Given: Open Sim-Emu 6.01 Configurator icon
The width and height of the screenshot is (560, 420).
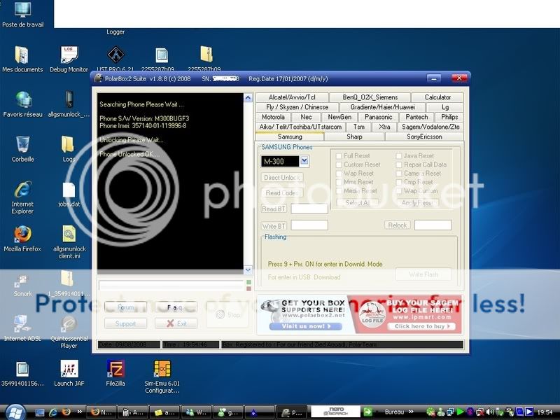Looking at the screenshot, I should point(162,377).
